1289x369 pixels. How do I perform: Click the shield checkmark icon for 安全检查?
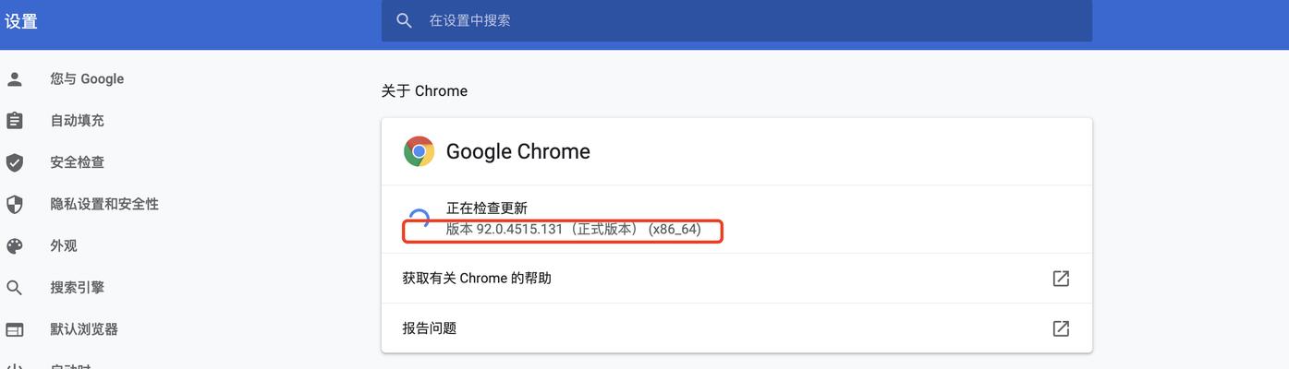[x=15, y=162]
